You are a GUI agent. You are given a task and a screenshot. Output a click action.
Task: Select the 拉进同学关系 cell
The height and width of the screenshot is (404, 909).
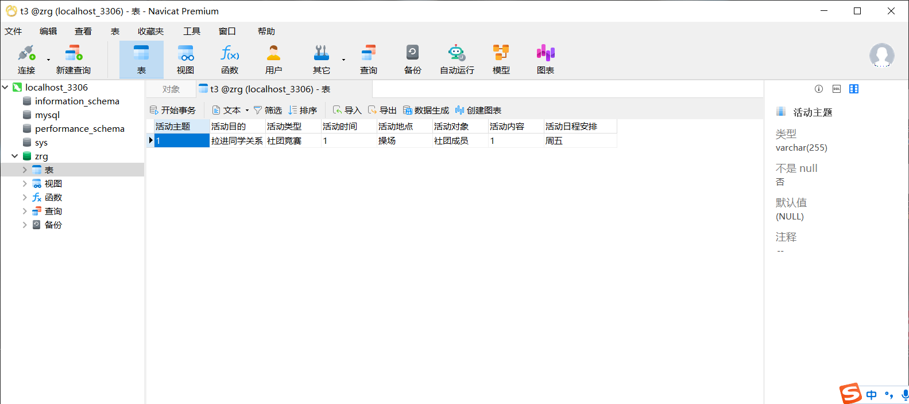[x=237, y=140]
